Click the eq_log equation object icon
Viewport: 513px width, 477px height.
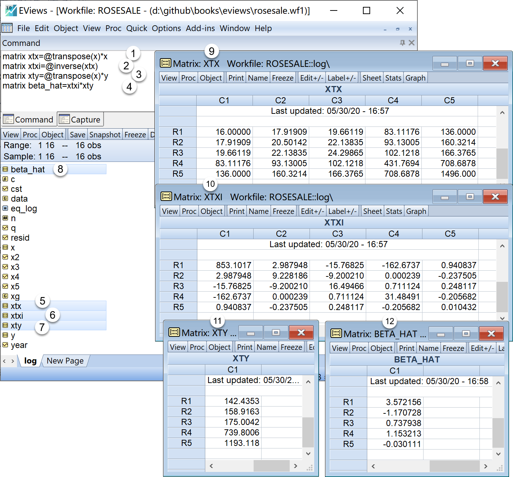5,209
